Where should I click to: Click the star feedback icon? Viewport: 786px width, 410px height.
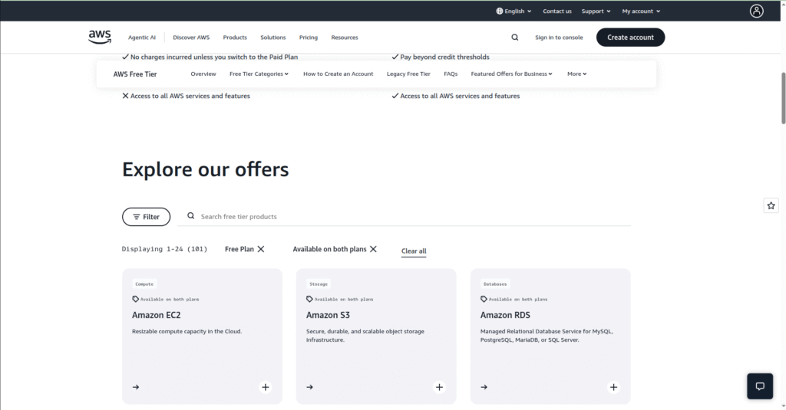coord(771,205)
